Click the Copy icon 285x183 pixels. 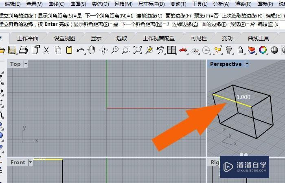[58, 50]
